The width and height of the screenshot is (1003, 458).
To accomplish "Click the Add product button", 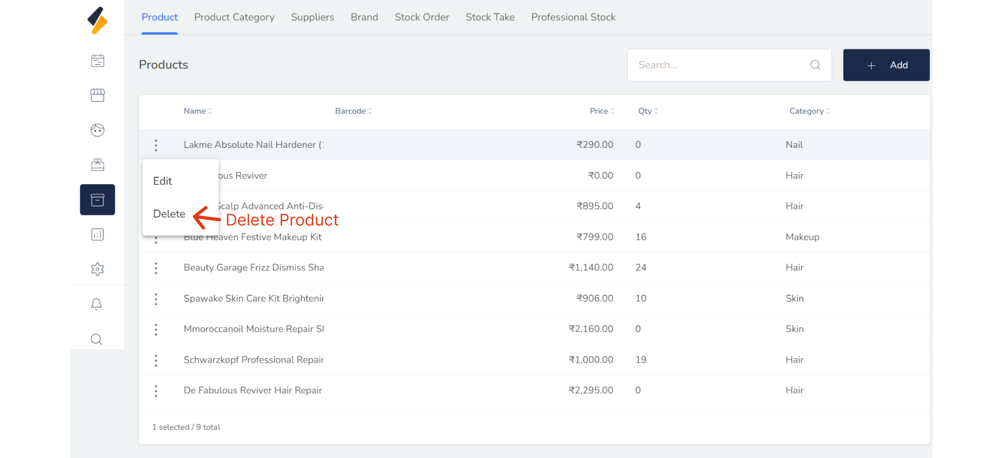I will 886,65.
